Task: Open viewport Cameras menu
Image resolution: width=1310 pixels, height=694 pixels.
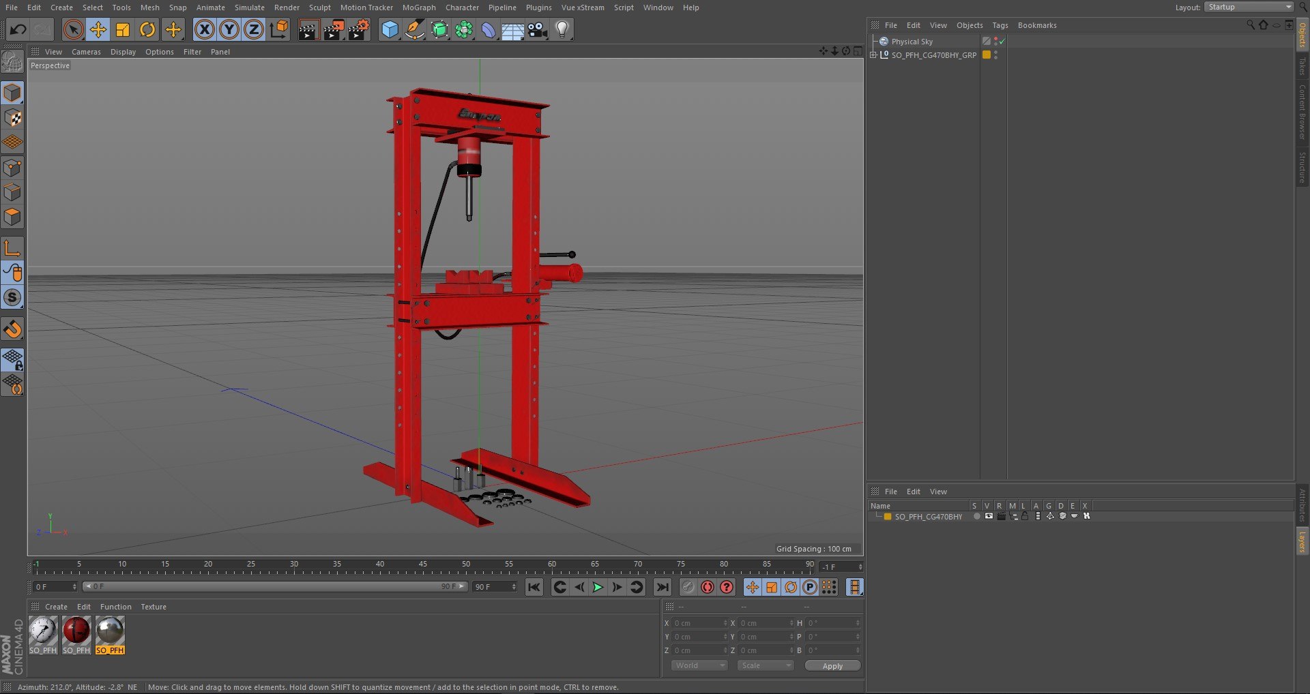Action: click(86, 52)
